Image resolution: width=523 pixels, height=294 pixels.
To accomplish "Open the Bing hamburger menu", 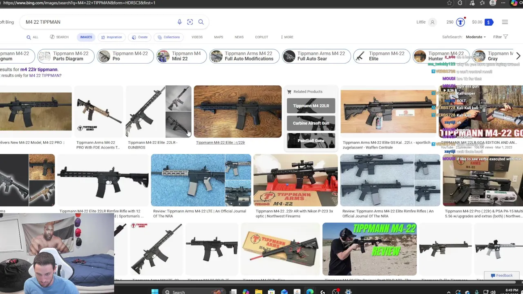I will 505,22.
